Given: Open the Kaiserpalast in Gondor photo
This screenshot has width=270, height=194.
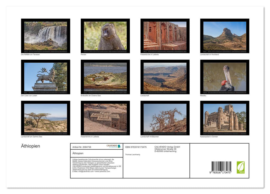Looking at the screenshot, I should pyautogui.click(x=225, y=118).
